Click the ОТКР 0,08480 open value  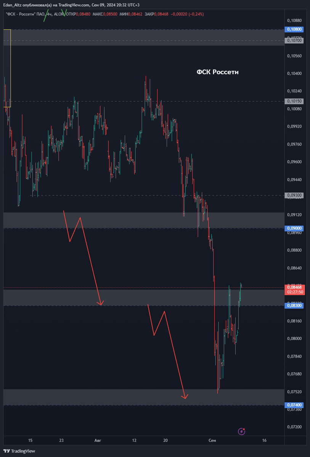[78, 14]
